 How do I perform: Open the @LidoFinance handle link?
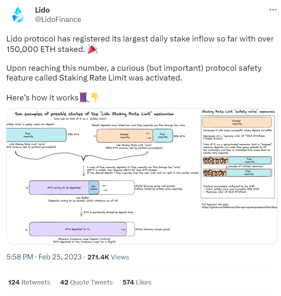point(58,20)
